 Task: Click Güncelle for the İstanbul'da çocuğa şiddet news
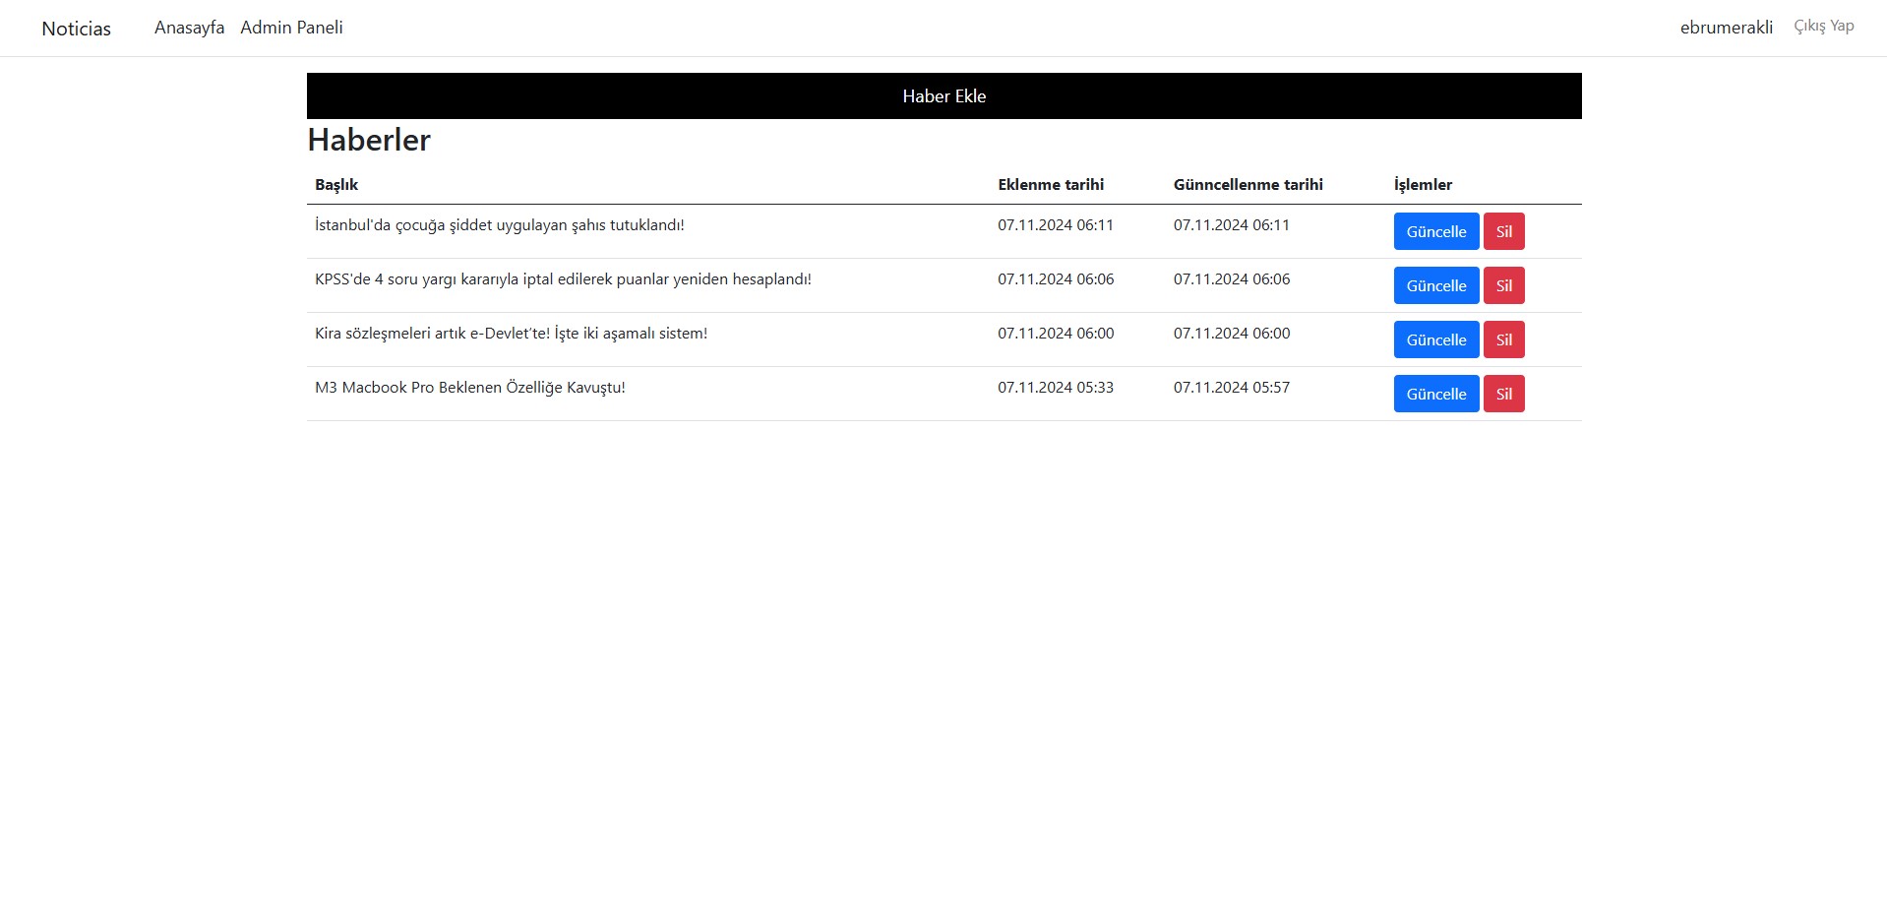(x=1435, y=232)
